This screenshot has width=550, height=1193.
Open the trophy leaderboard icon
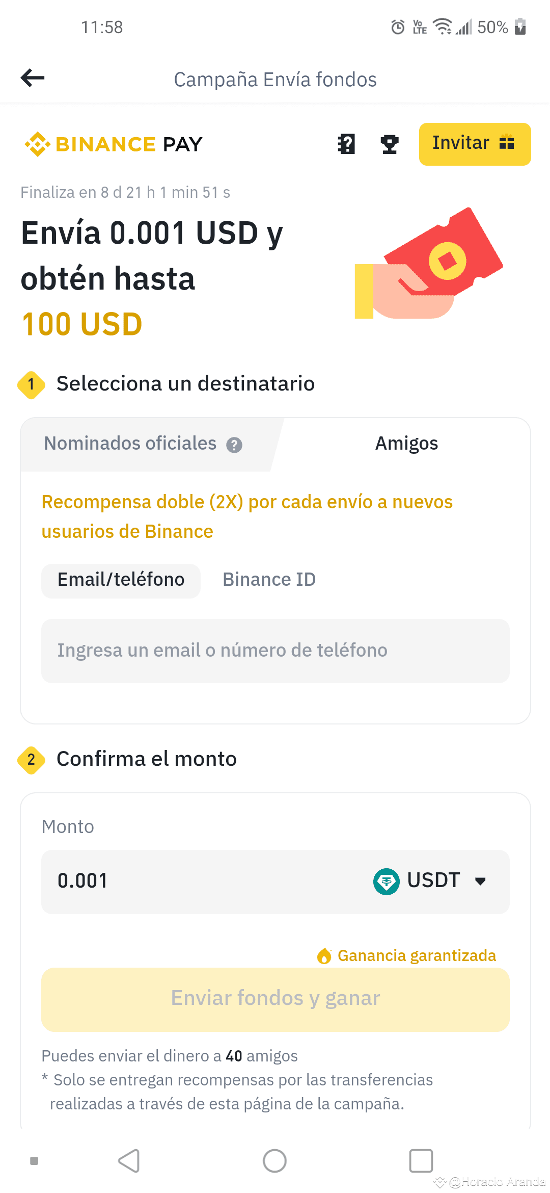coord(390,144)
